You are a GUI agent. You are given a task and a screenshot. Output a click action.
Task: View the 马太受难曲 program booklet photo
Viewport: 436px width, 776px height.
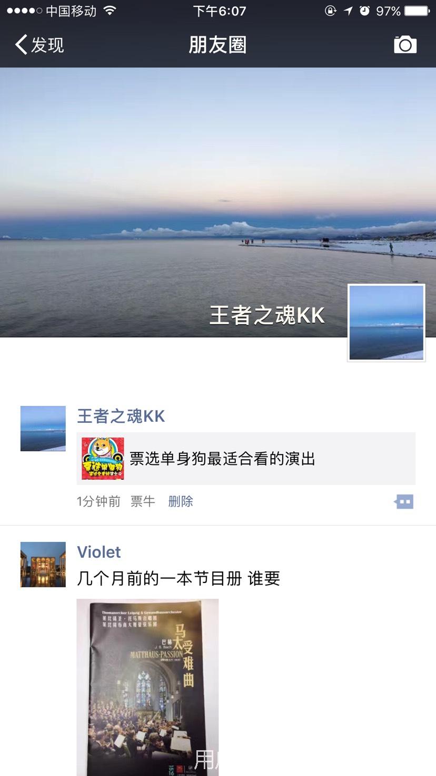click(x=147, y=687)
